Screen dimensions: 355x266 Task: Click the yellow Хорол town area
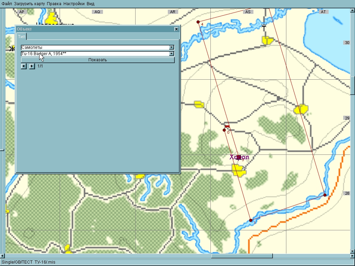tap(239, 170)
